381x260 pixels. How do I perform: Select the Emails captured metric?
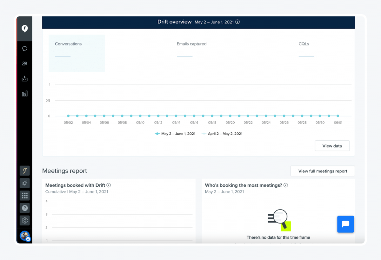point(191,44)
